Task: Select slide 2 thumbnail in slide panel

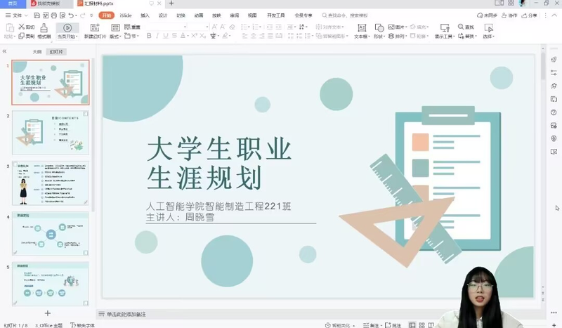Action: pos(51,132)
